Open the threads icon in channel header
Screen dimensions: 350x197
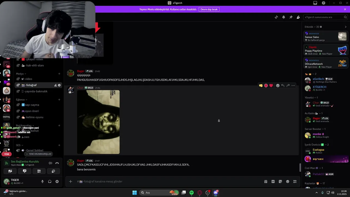click(x=276, y=17)
